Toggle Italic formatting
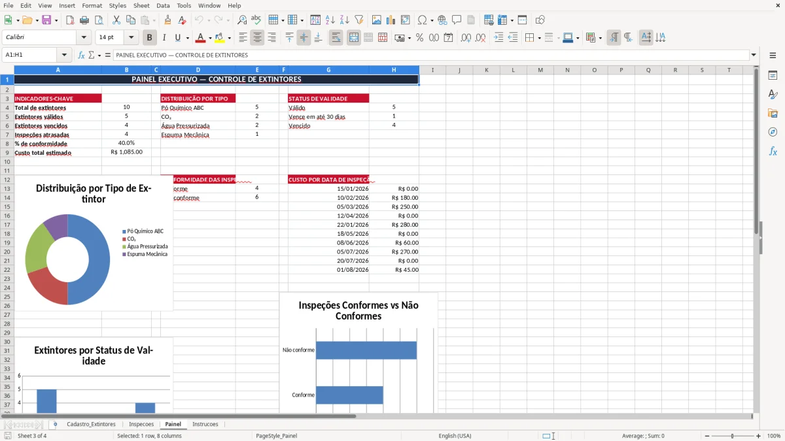This screenshot has height=441, width=785. click(x=164, y=38)
